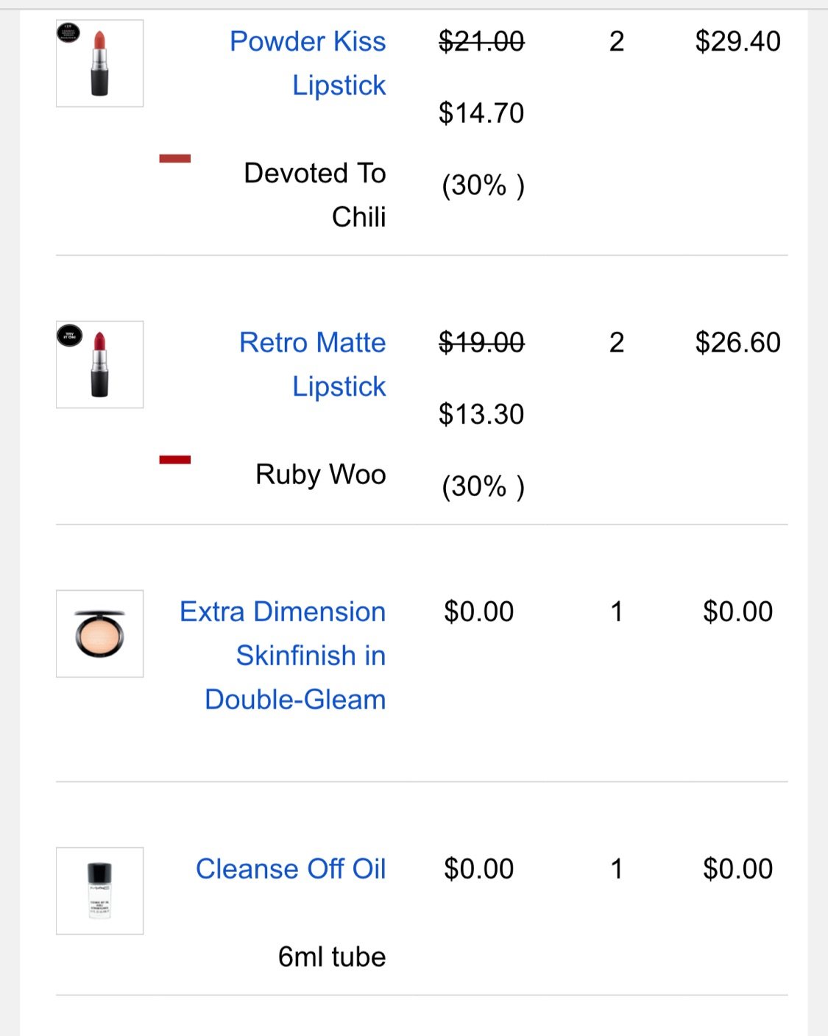Click the black badge on Powder Kiss thumbnail

pos(68,33)
